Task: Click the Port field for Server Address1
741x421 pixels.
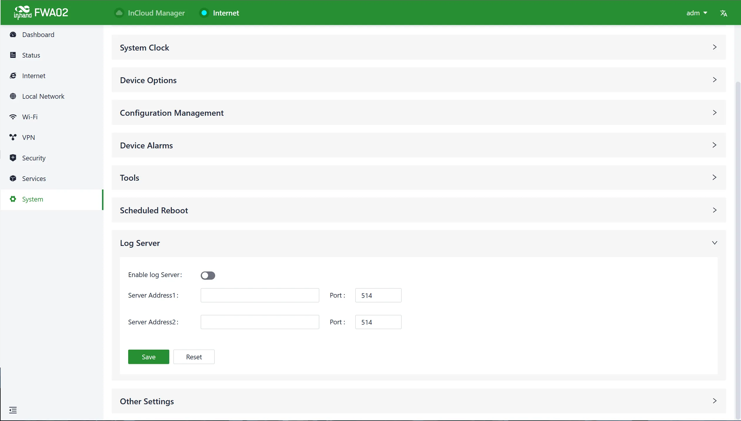Action: pos(378,295)
